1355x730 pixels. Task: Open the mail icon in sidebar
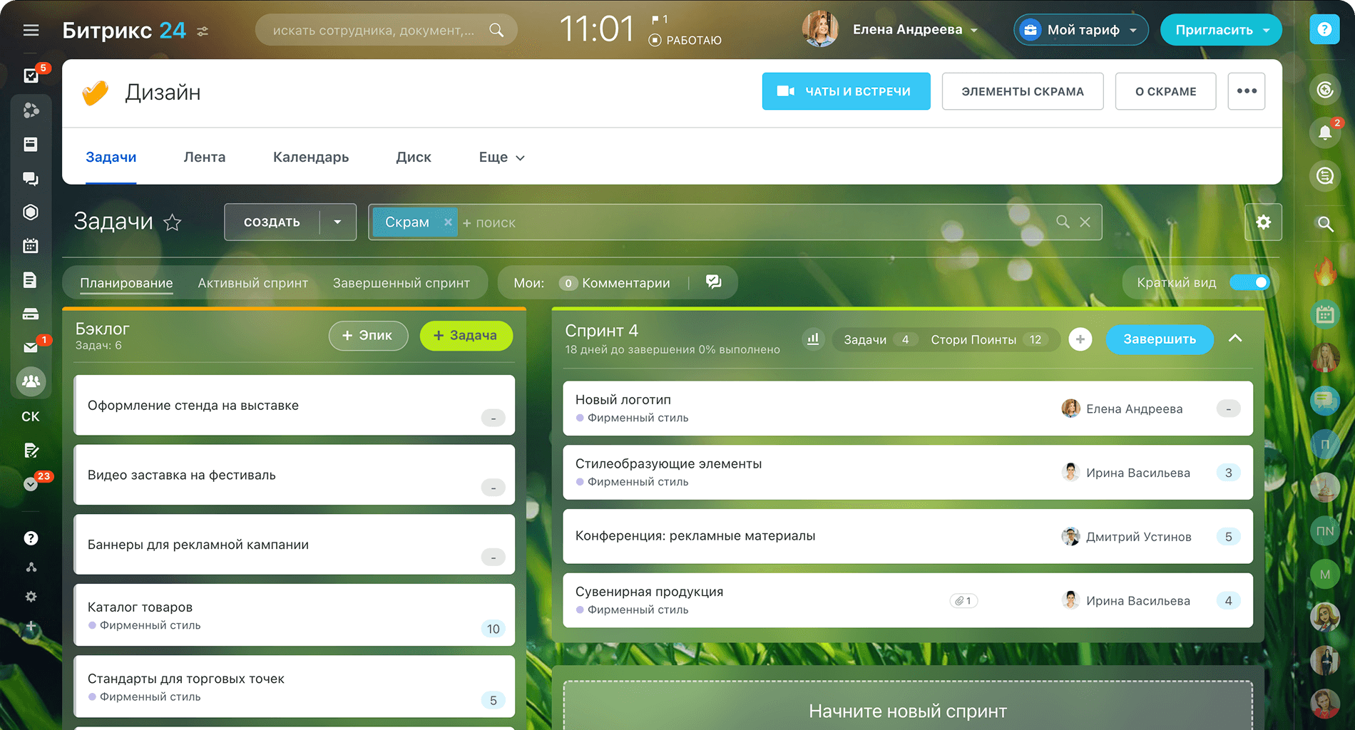click(x=31, y=347)
